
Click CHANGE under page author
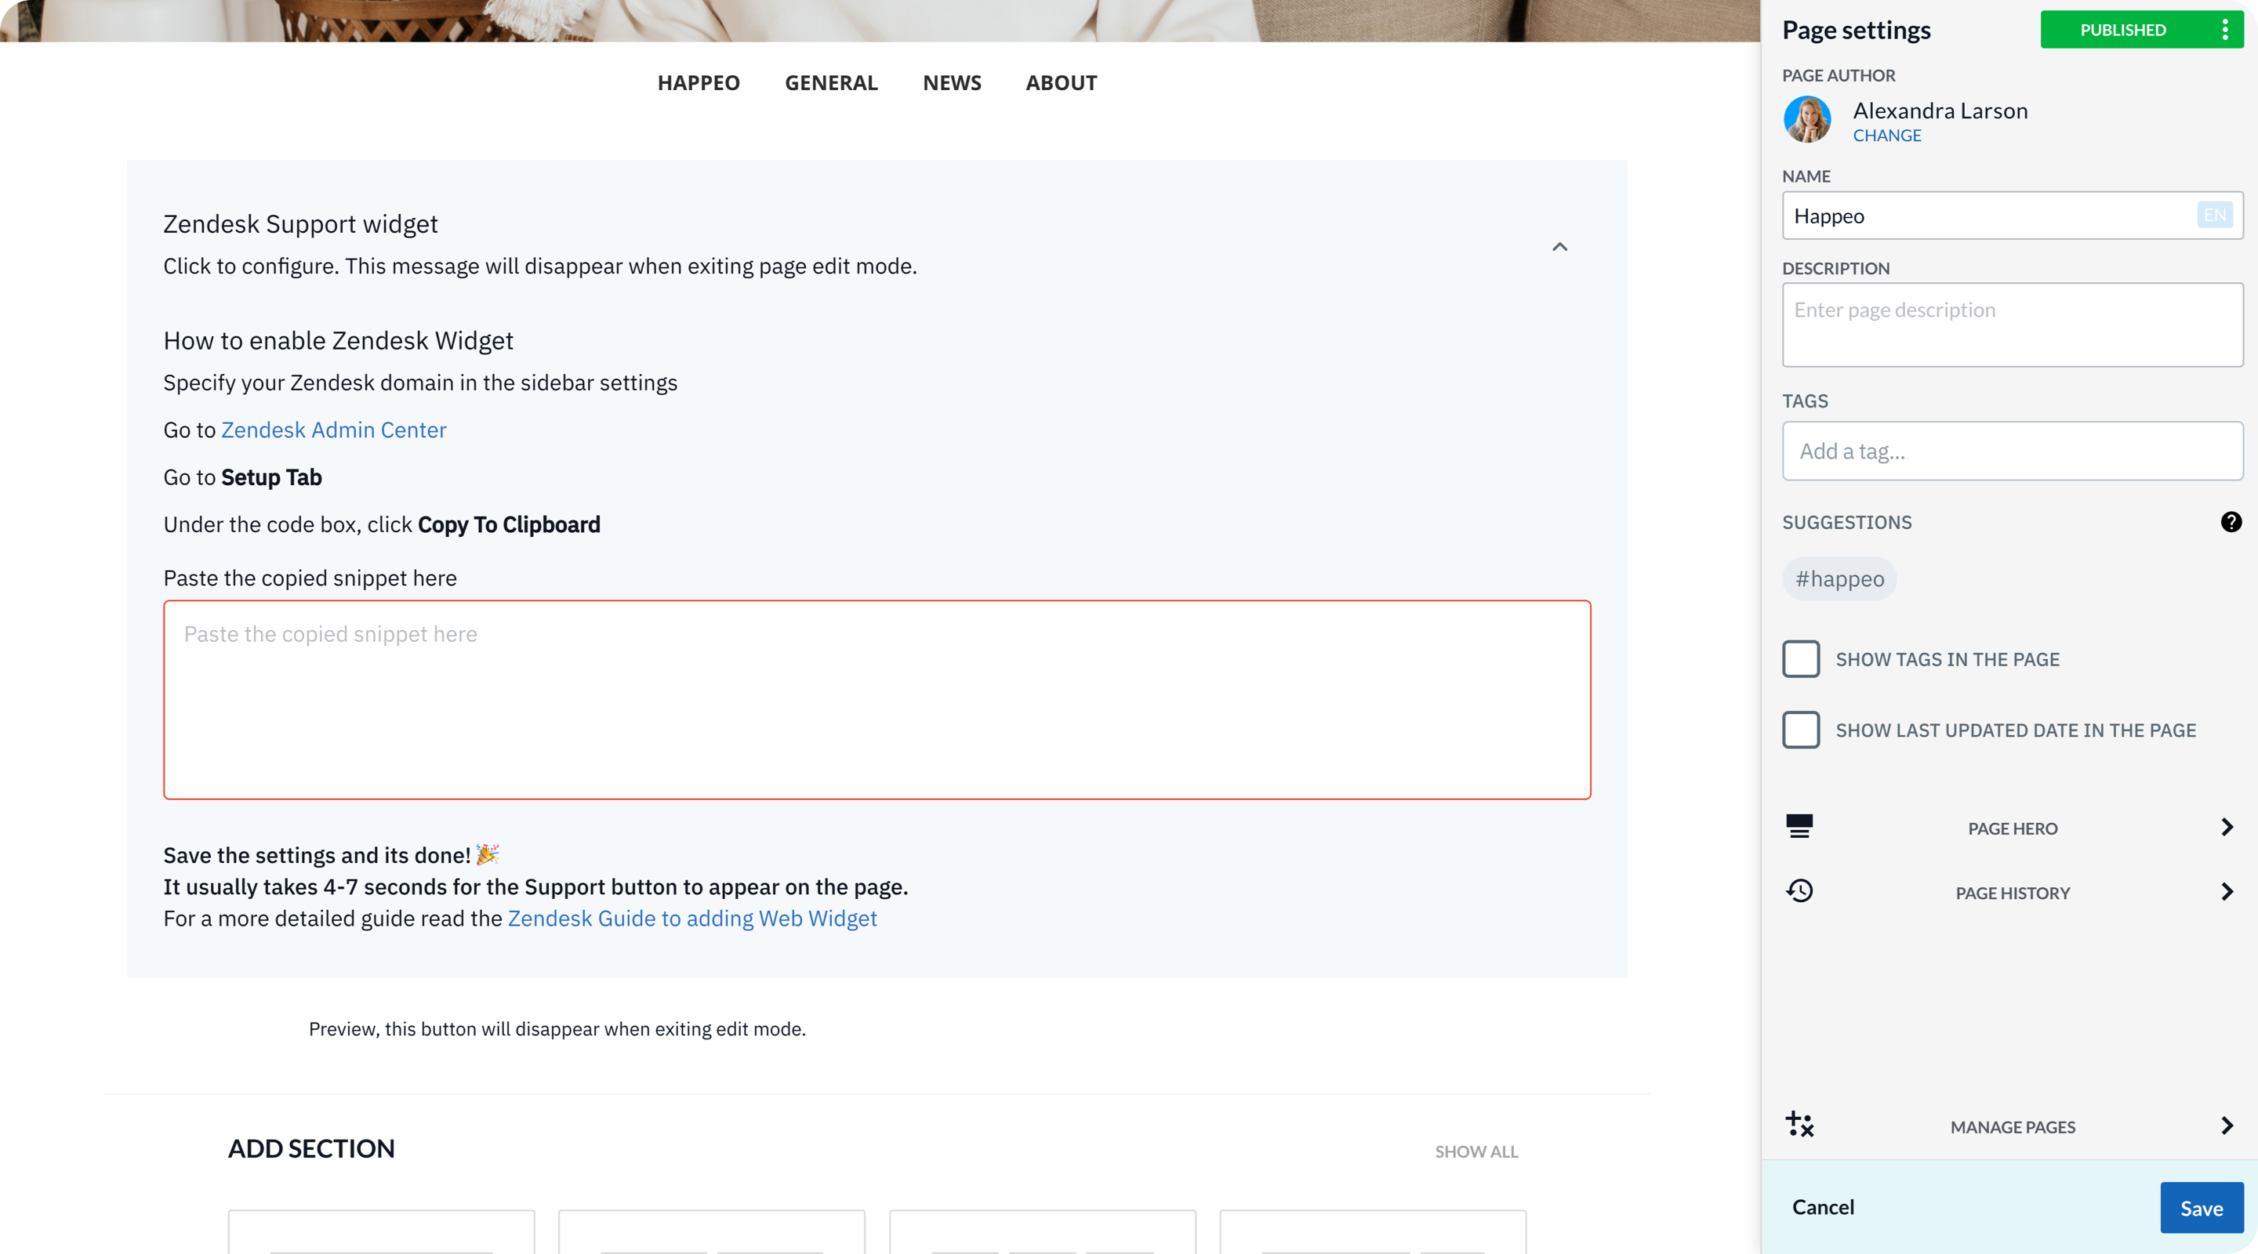[x=1887, y=136]
